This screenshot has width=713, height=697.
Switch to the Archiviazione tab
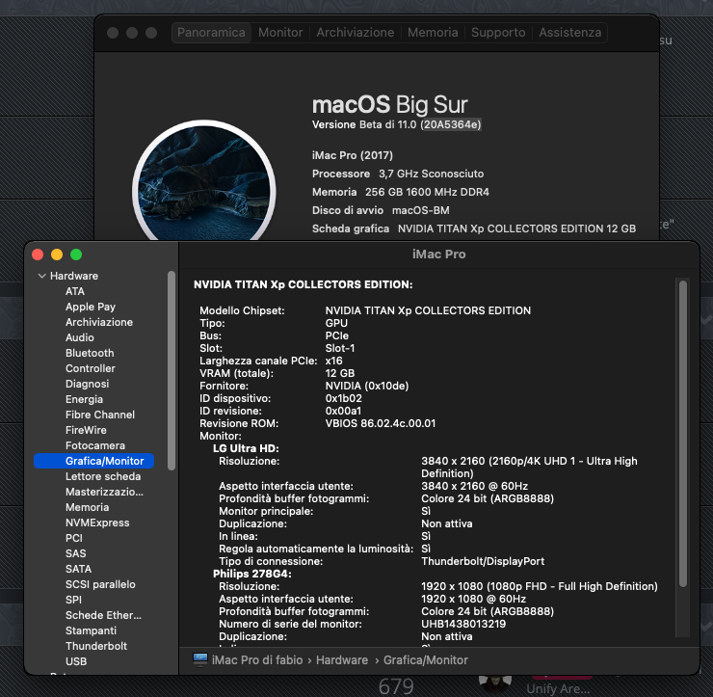click(x=356, y=33)
